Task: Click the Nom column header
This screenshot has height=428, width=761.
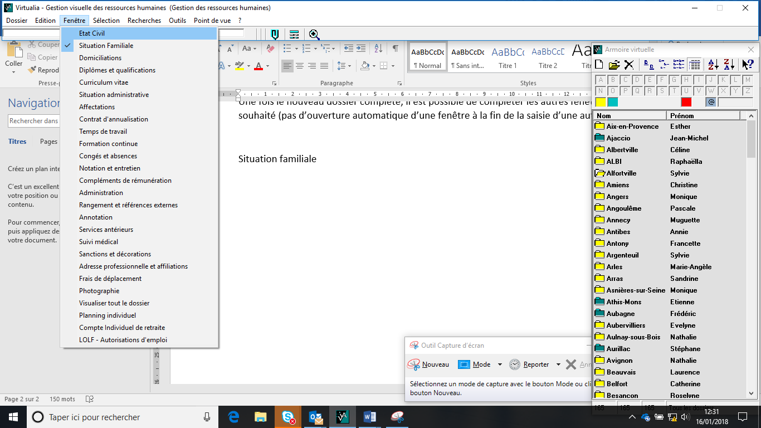Action: point(630,116)
